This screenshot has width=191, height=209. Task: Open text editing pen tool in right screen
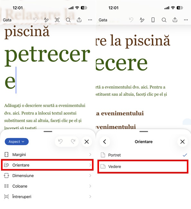pyautogui.click(x=142, y=20)
